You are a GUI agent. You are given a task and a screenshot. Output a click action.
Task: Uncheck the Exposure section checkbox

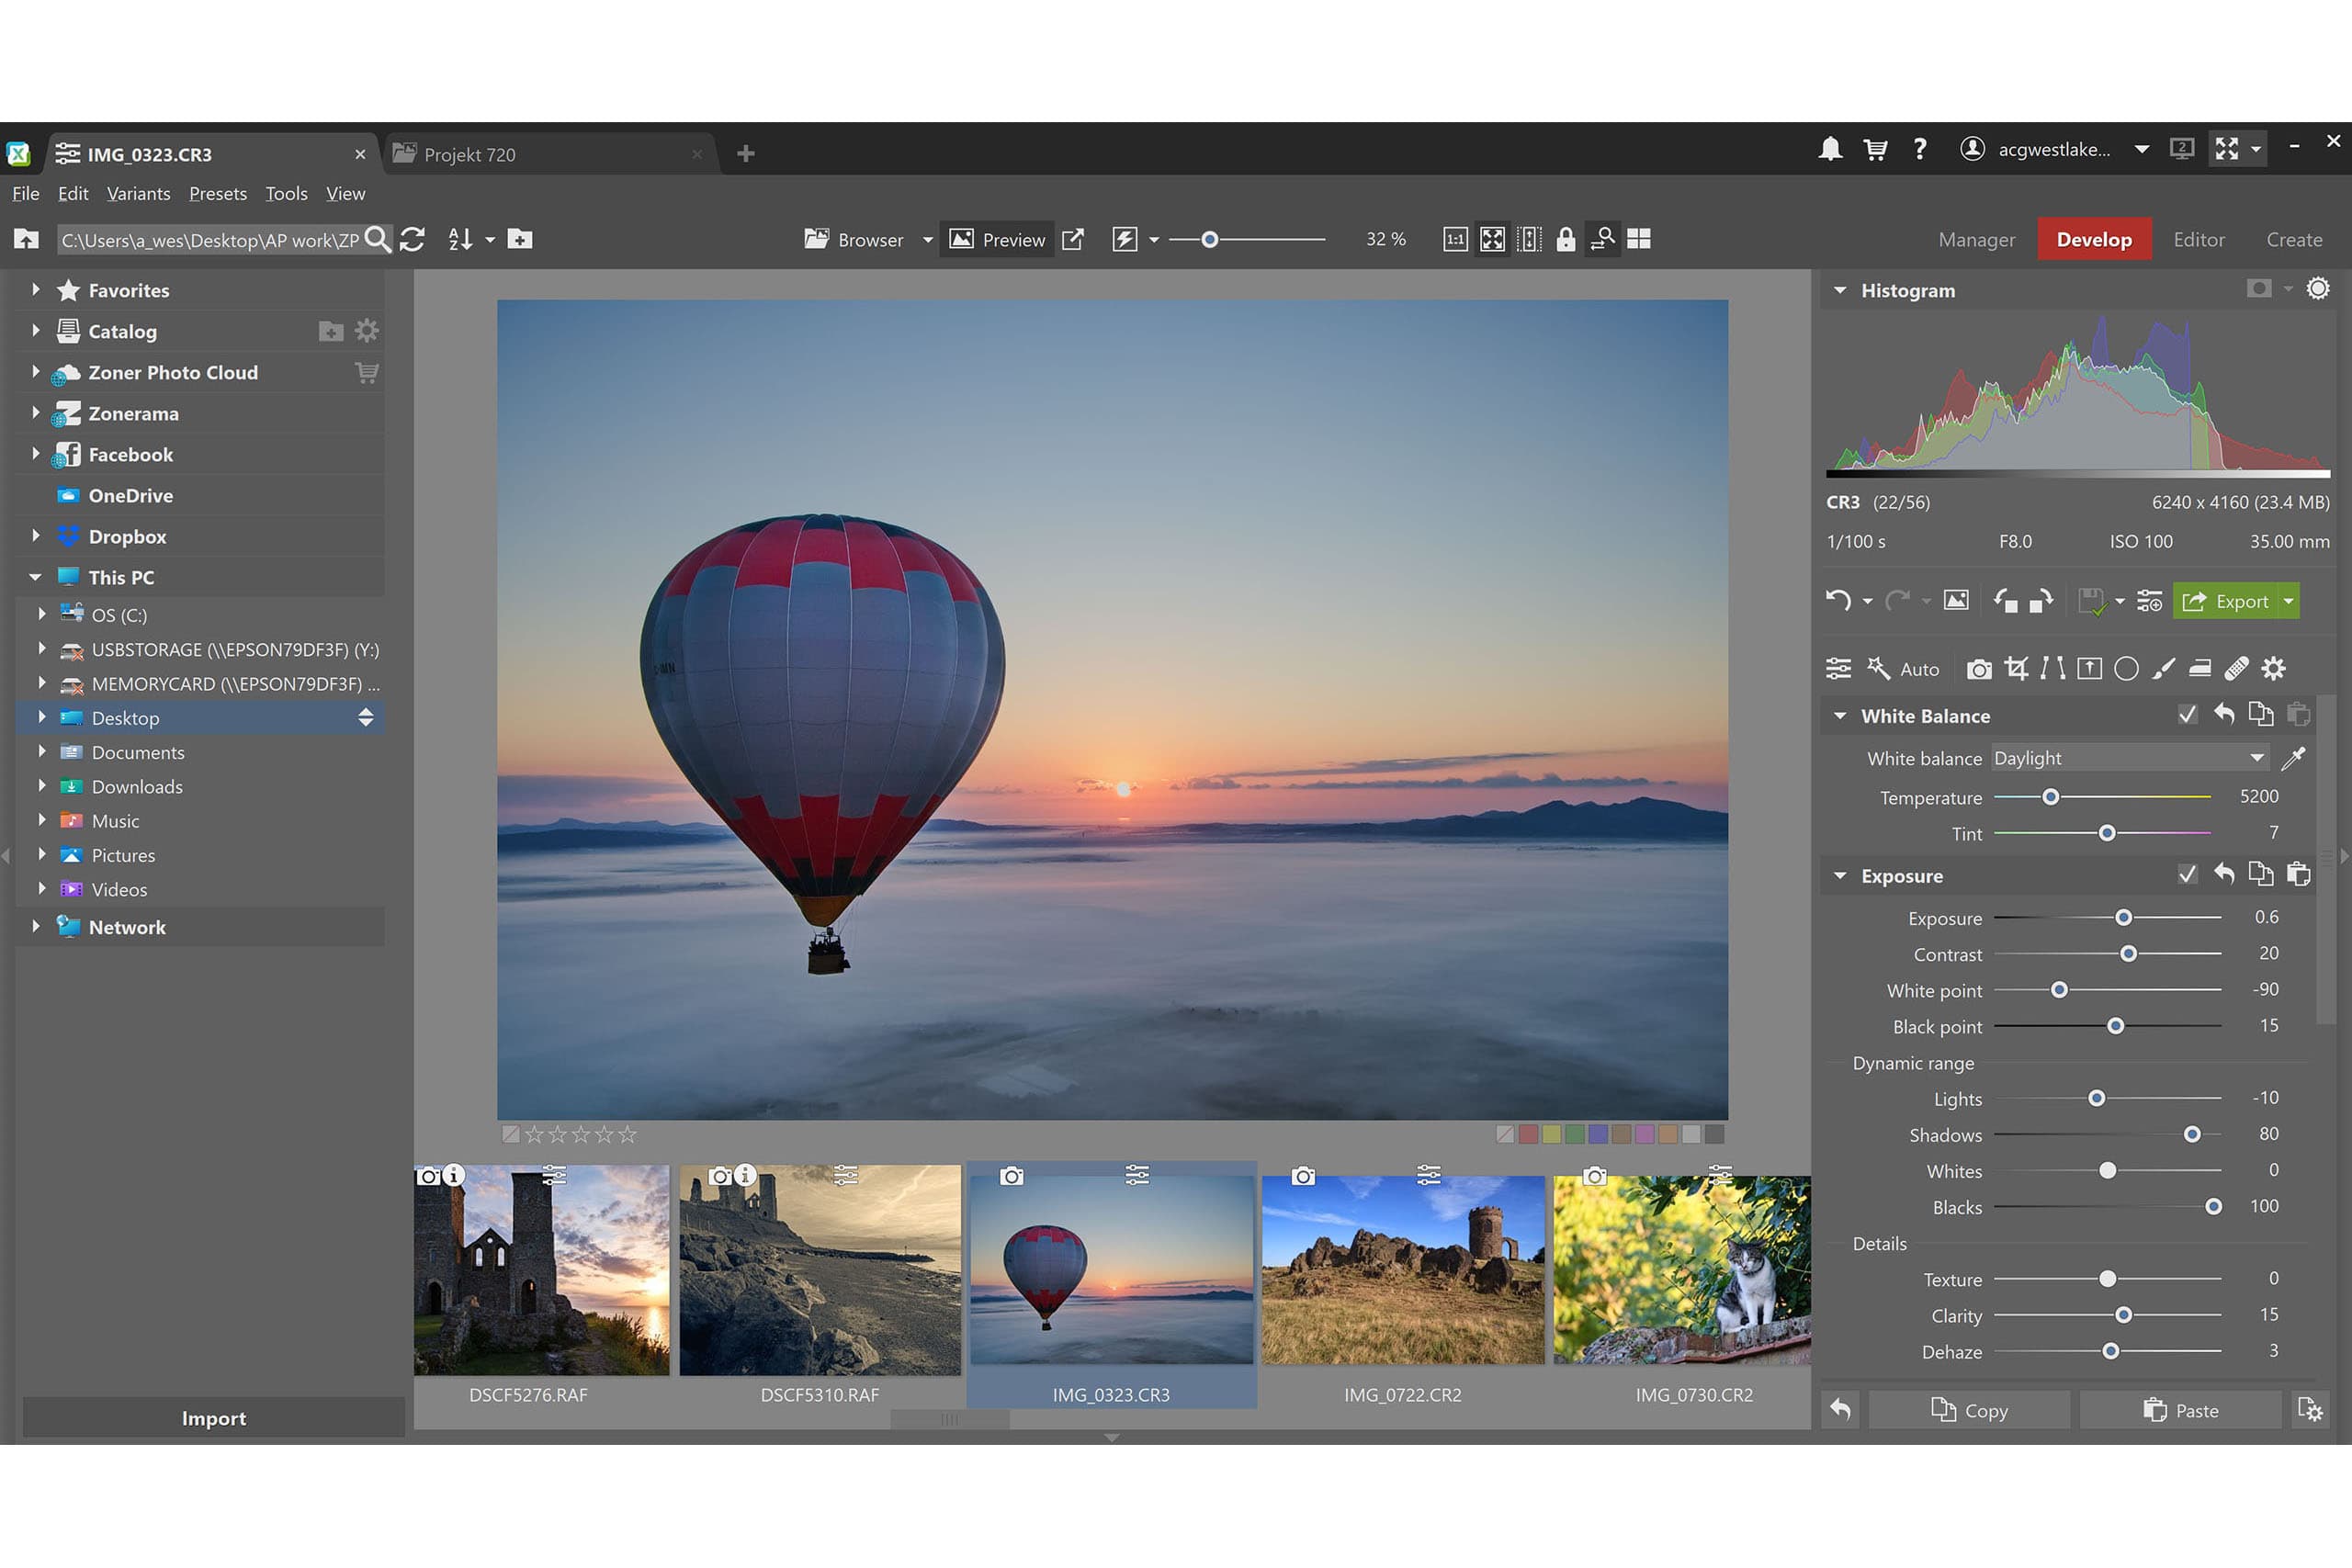point(2188,874)
